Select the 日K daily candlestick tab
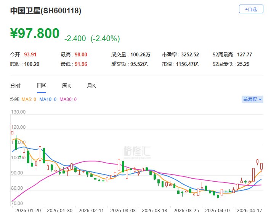The height and width of the screenshot is (216, 271). 42,86
